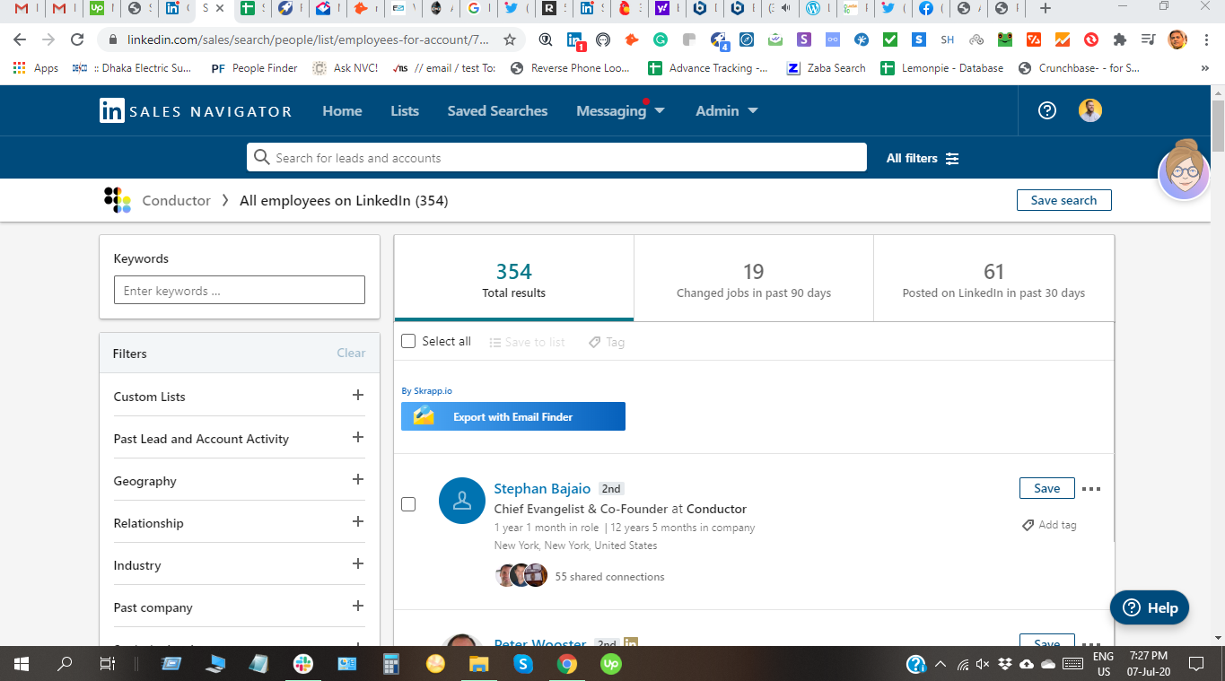Expand the Geography filter
The image size is (1225, 681).
click(x=357, y=480)
